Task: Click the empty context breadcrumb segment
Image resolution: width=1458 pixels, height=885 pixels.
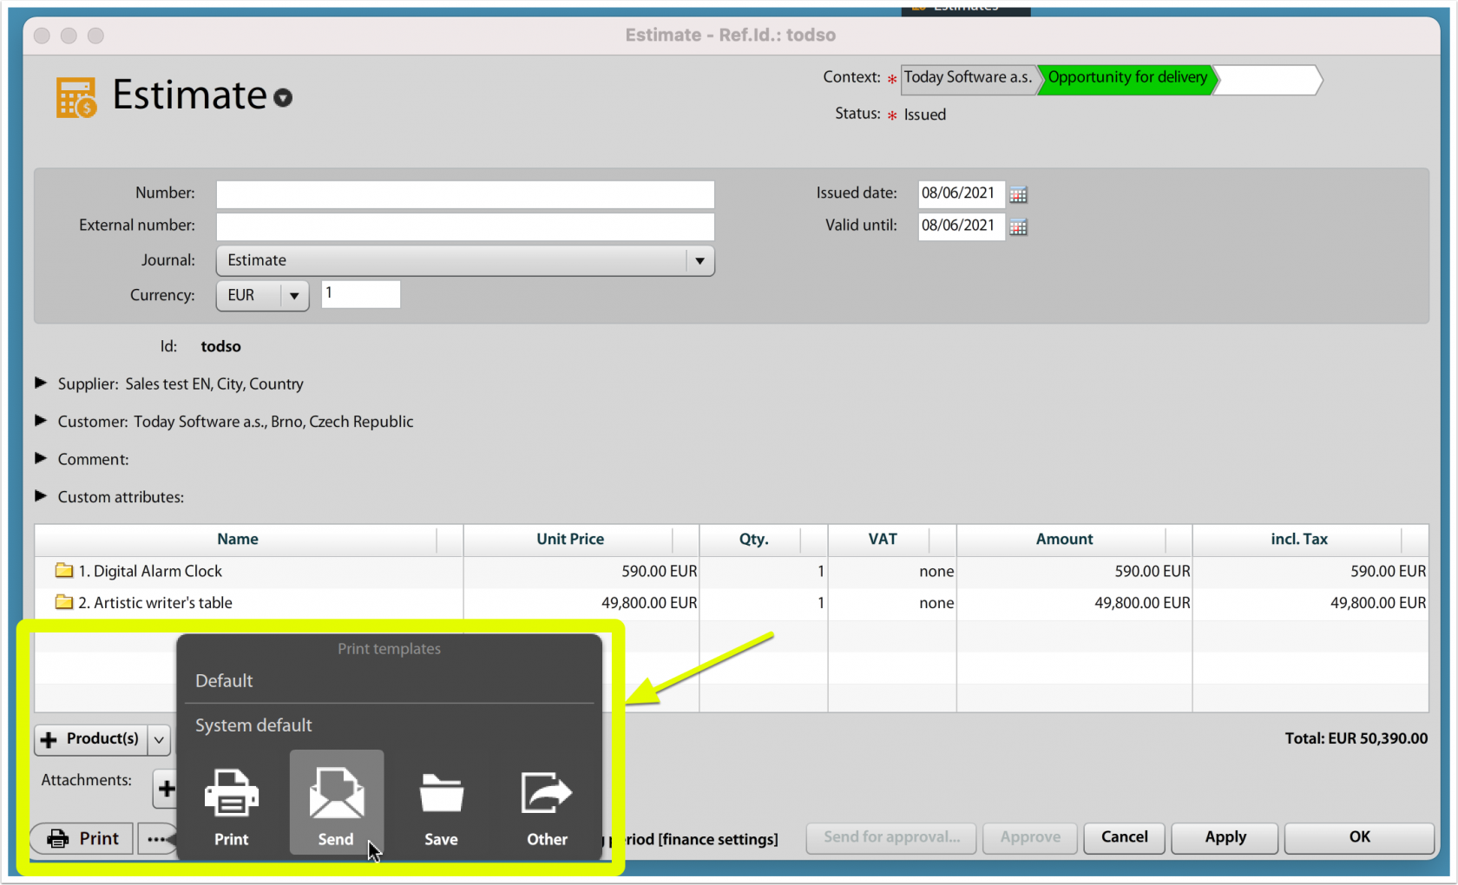Action: coord(1268,80)
